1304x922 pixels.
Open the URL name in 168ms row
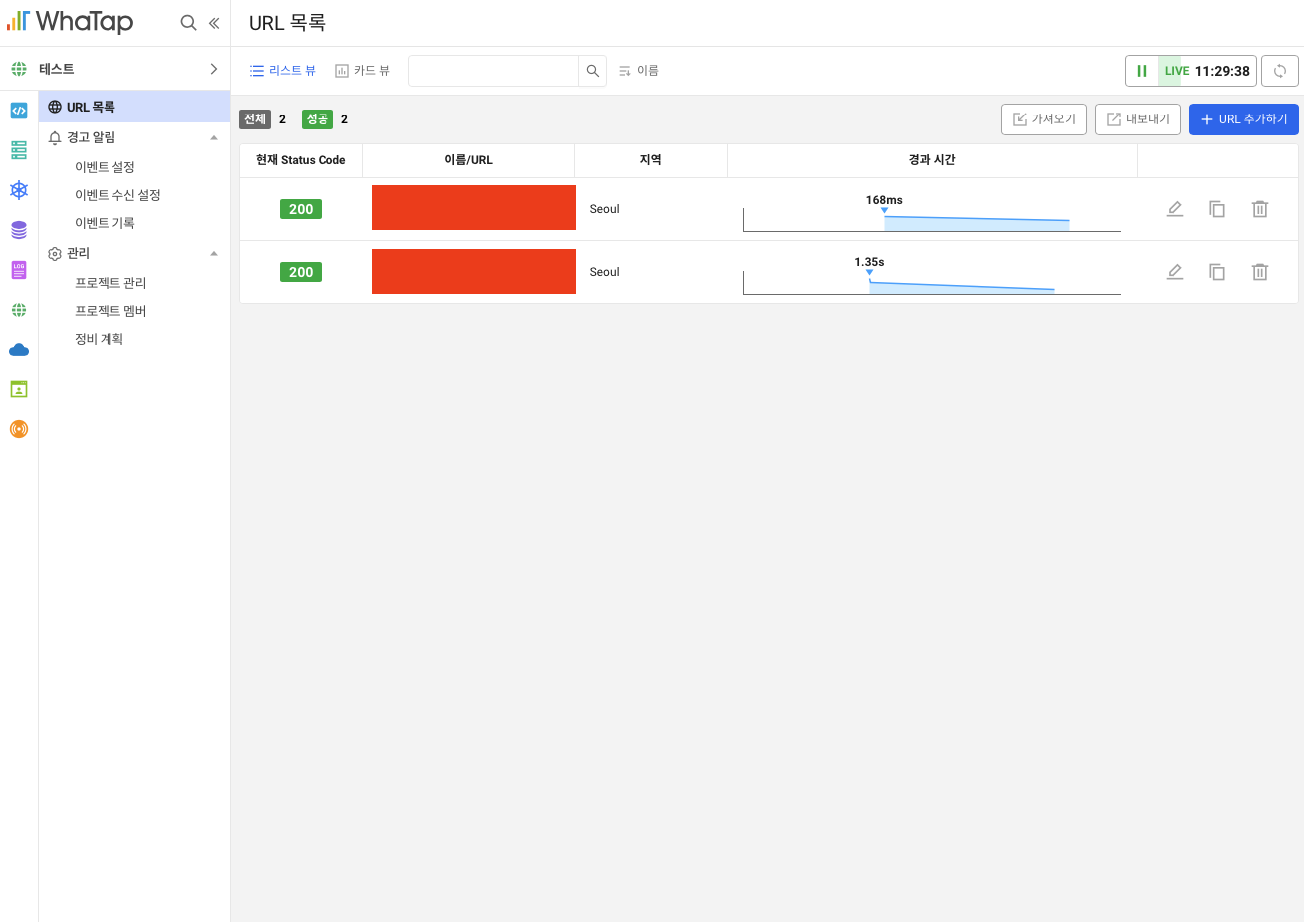pyautogui.click(x=474, y=208)
